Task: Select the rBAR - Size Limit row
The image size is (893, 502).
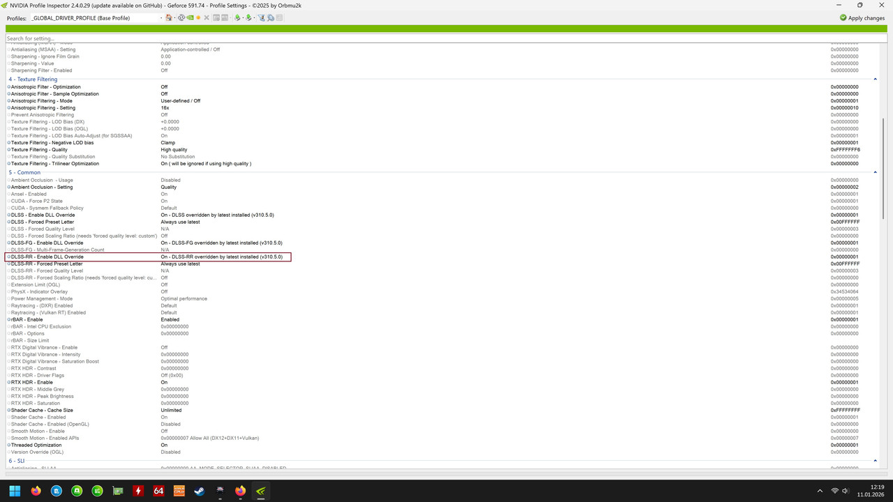Action: click(443, 340)
